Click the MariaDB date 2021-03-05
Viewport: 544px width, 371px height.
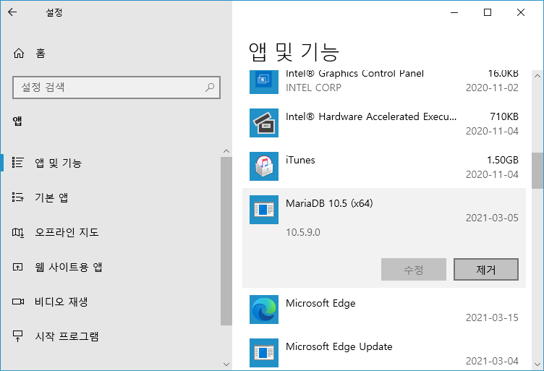492,218
